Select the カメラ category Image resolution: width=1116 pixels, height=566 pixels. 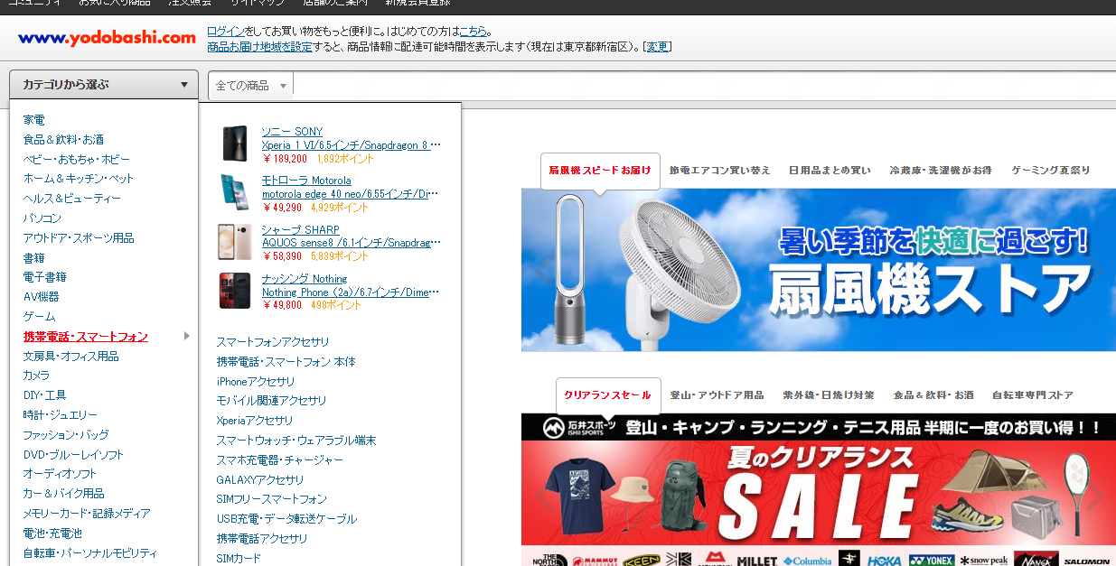tap(37, 376)
